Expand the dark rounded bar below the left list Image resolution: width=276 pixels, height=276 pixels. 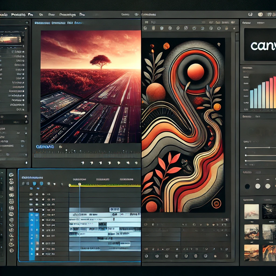pos(14,117)
